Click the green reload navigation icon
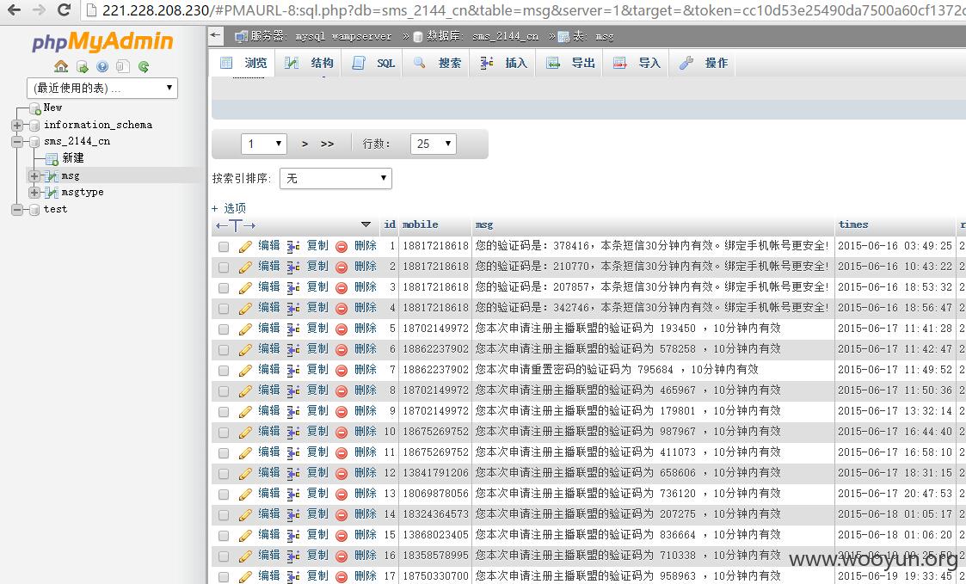This screenshot has width=966, height=584. pos(144,66)
